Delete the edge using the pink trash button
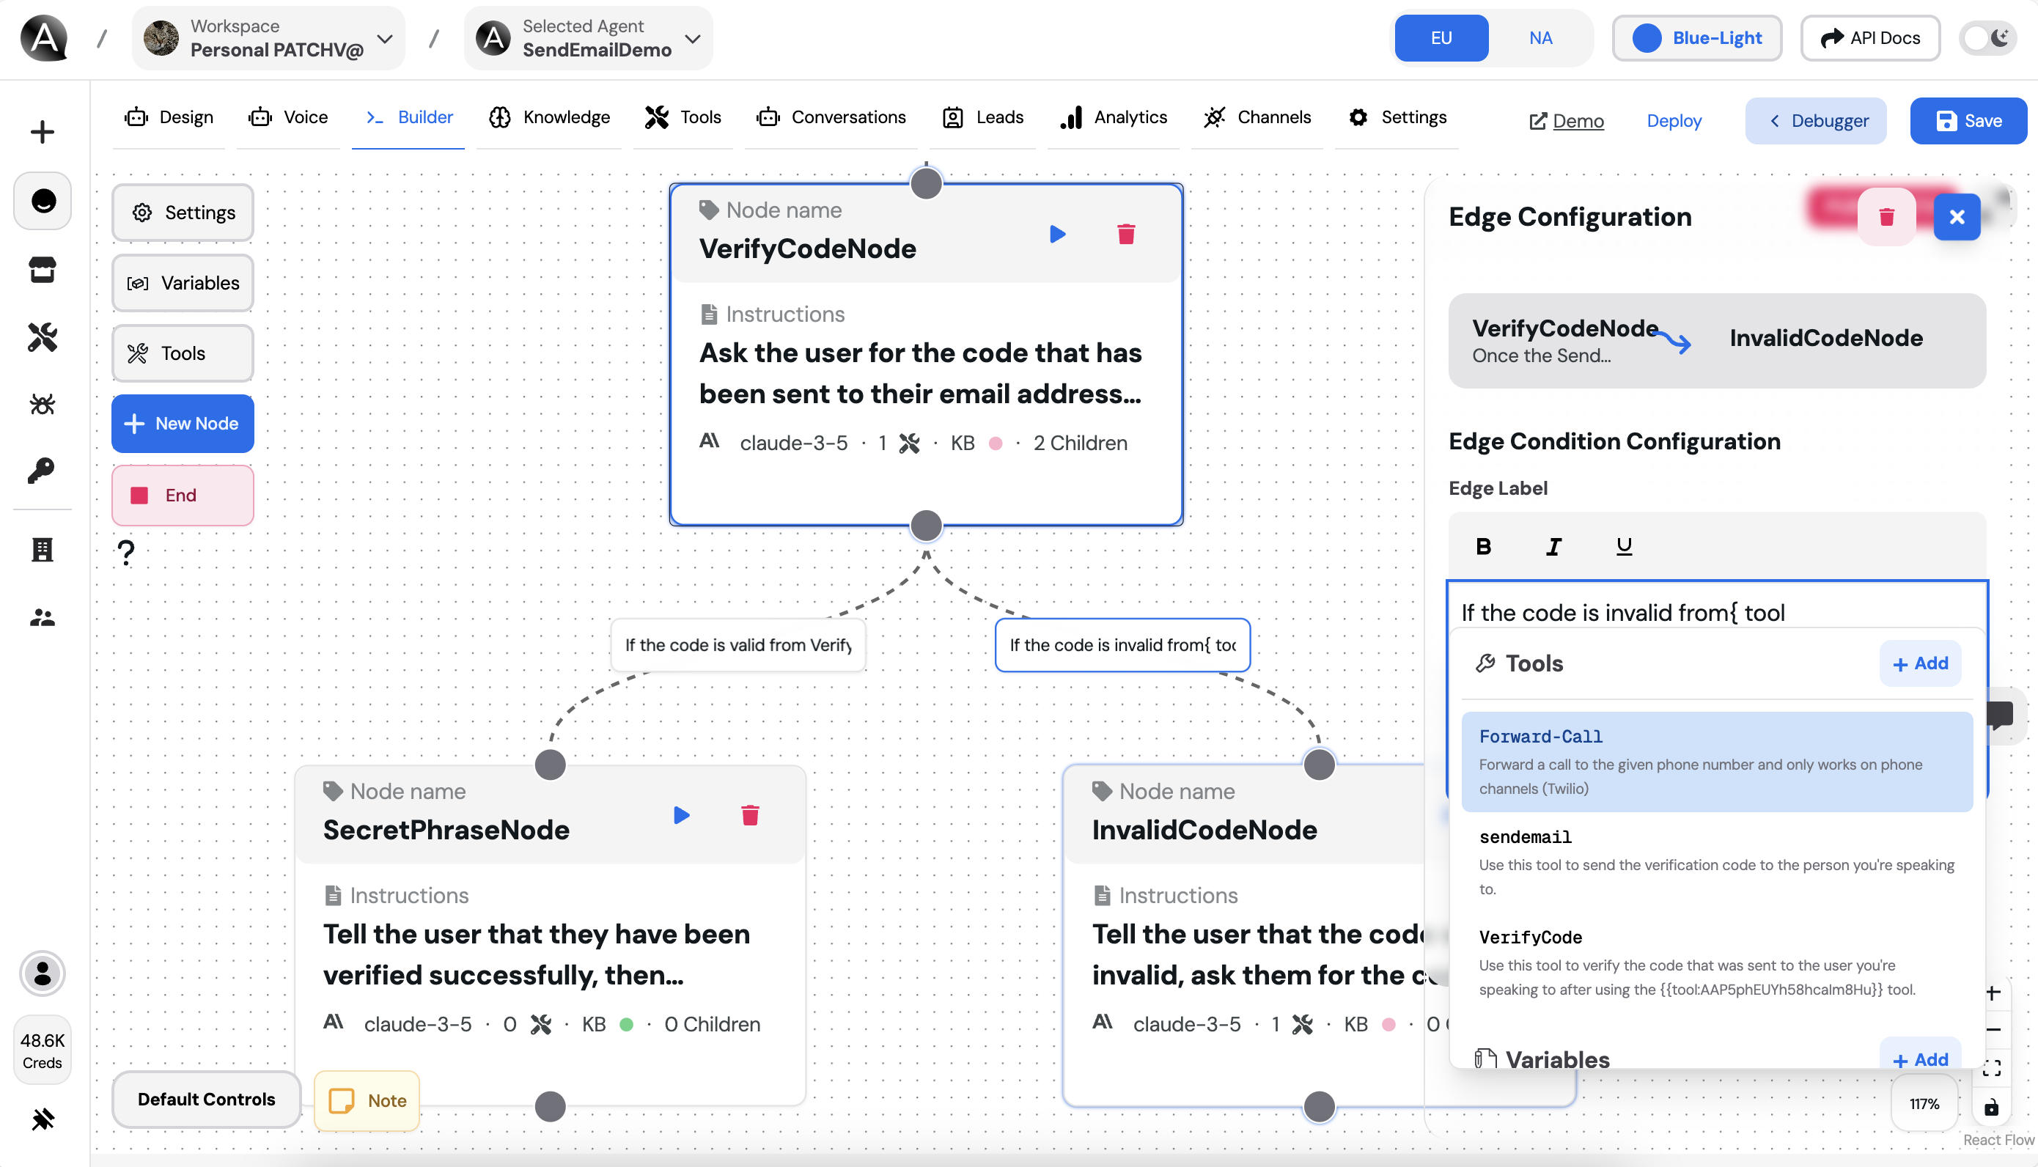 (x=1886, y=216)
